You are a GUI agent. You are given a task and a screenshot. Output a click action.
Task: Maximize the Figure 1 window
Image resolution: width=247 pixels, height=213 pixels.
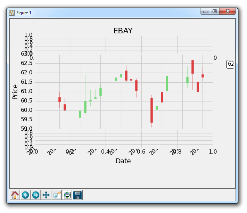[215, 11]
